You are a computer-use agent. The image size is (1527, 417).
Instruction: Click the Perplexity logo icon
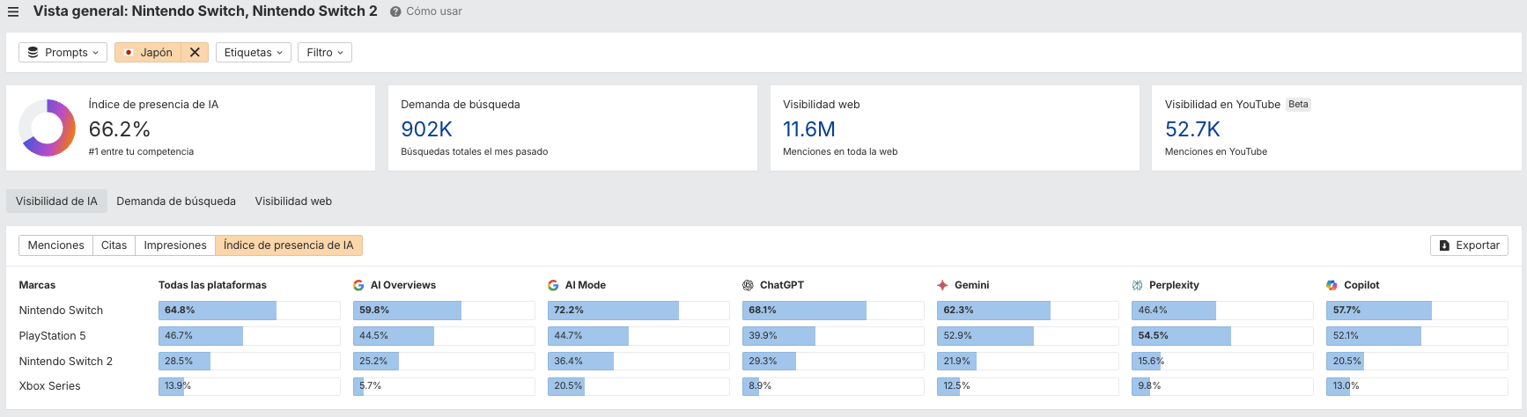(x=1137, y=285)
